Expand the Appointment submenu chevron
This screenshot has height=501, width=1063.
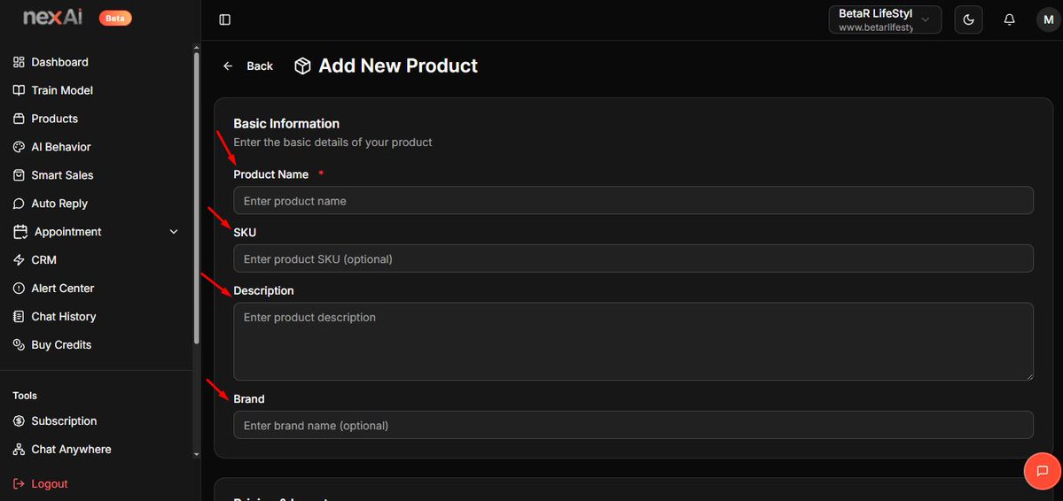click(174, 232)
